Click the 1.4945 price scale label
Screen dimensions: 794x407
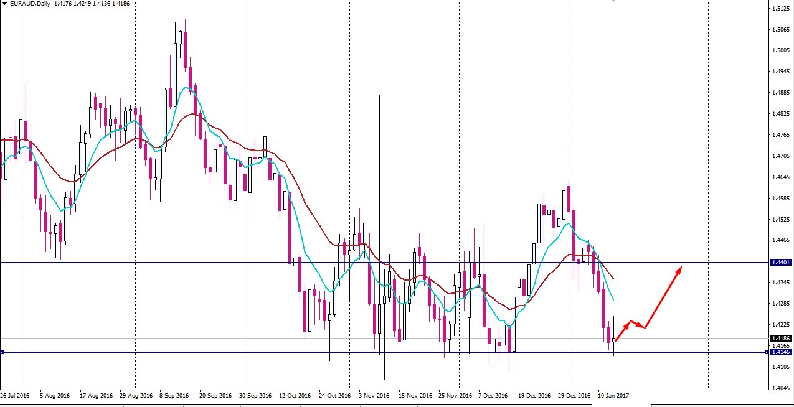(x=782, y=72)
